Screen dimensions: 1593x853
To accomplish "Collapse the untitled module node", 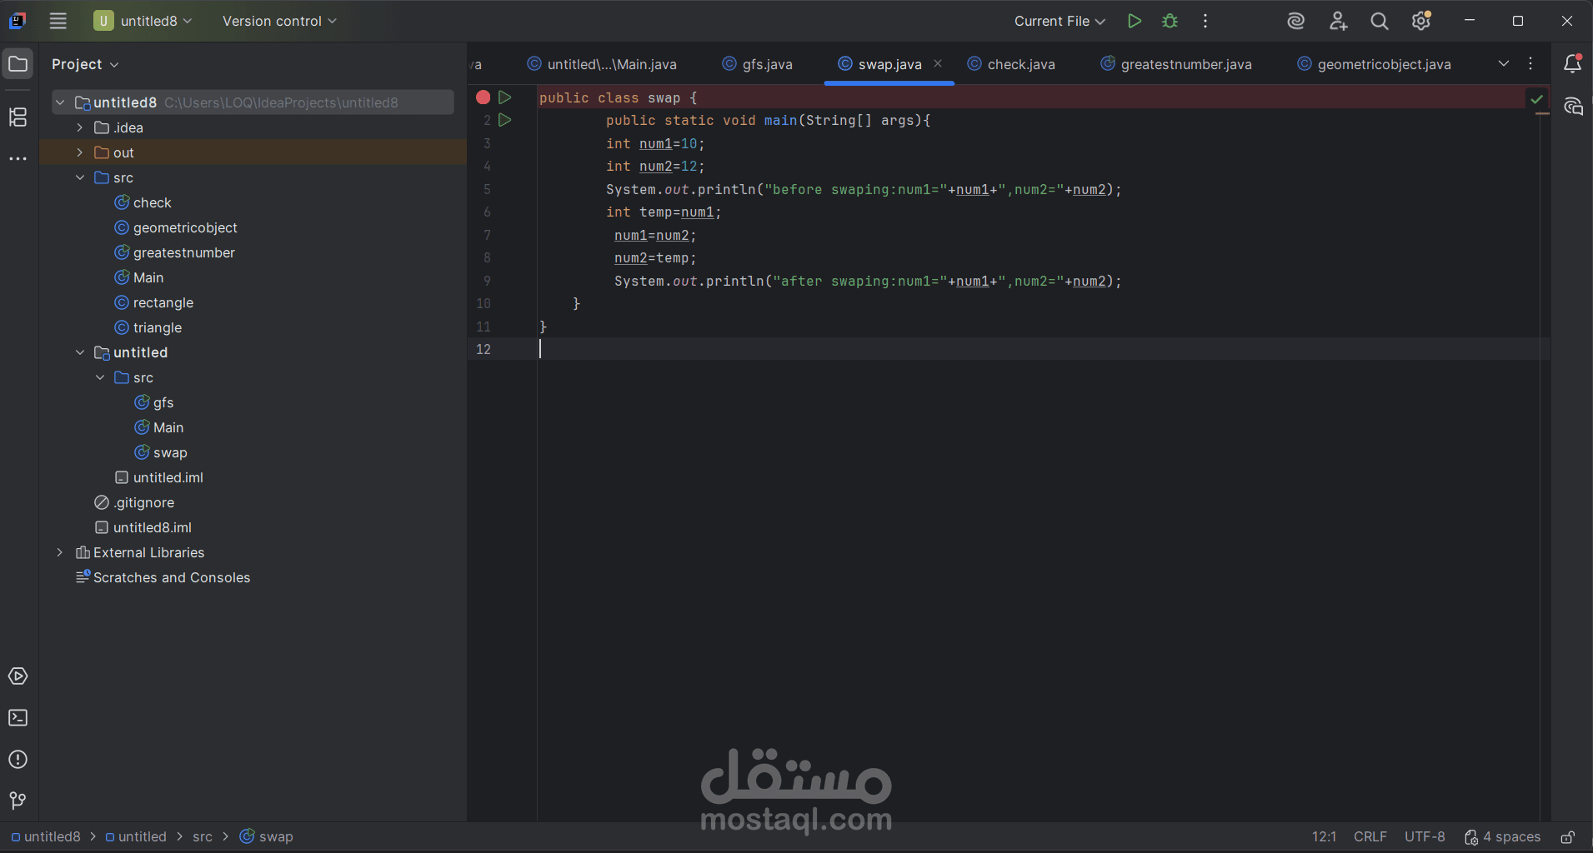I will tap(80, 352).
